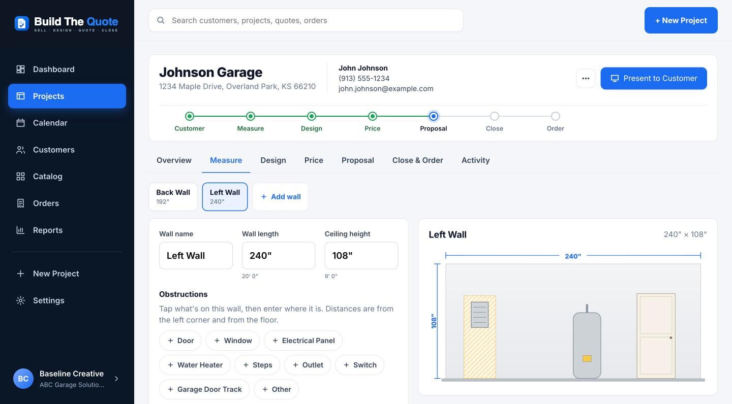Viewport: 732px width, 404px height.
Task: Click the Settings gear icon
Action: click(x=20, y=300)
